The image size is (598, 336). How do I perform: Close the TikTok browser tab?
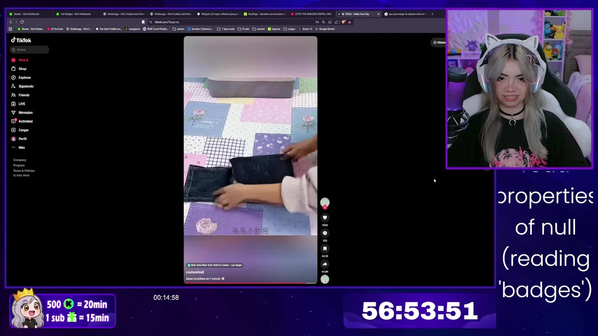(x=378, y=14)
